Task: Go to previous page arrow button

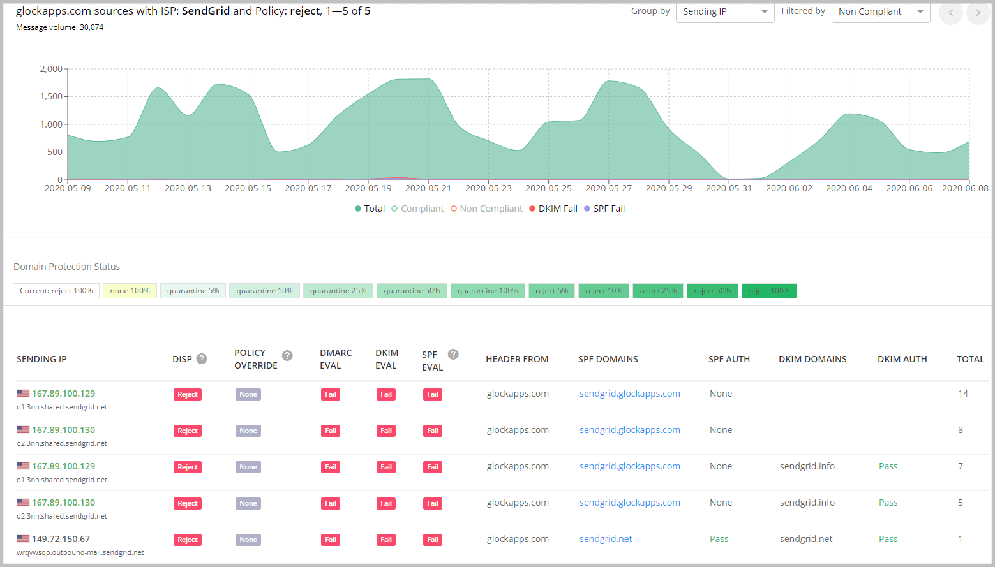Action: click(x=951, y=12)
